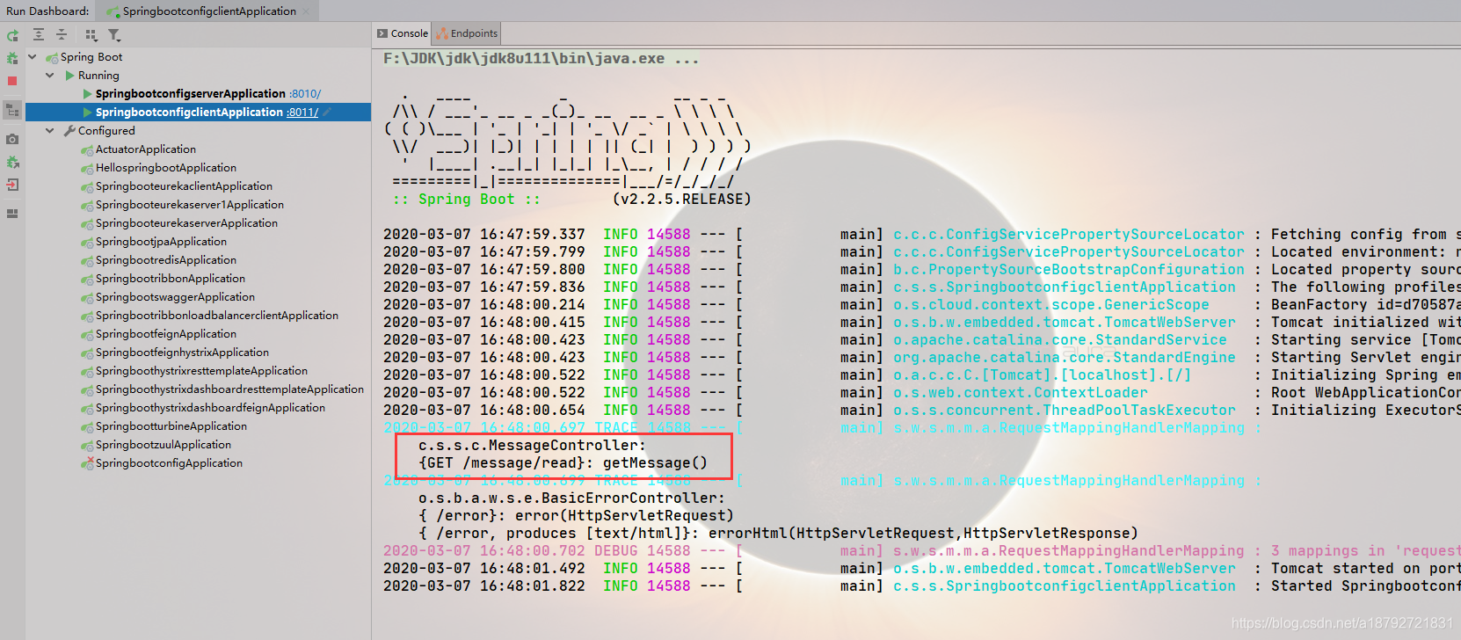1461x640 pixels.
Task: Click the pencil edit icon beside :8011/
Action: pos(327,113)
